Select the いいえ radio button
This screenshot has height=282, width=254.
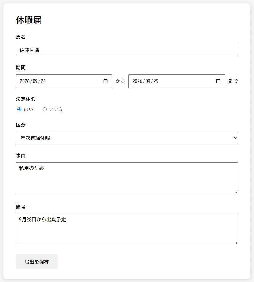click(x=44, y=109)
